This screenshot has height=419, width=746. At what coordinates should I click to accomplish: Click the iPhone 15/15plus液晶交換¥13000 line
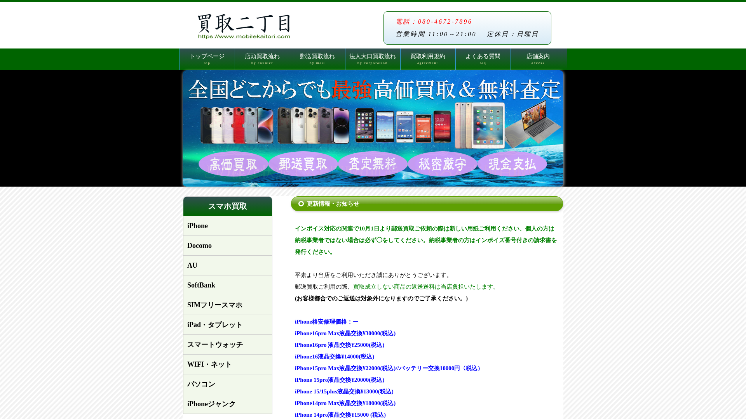tap(344, 391)
